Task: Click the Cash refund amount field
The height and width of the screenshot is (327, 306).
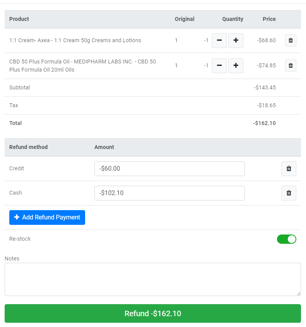Action: (x=169, y=193)
